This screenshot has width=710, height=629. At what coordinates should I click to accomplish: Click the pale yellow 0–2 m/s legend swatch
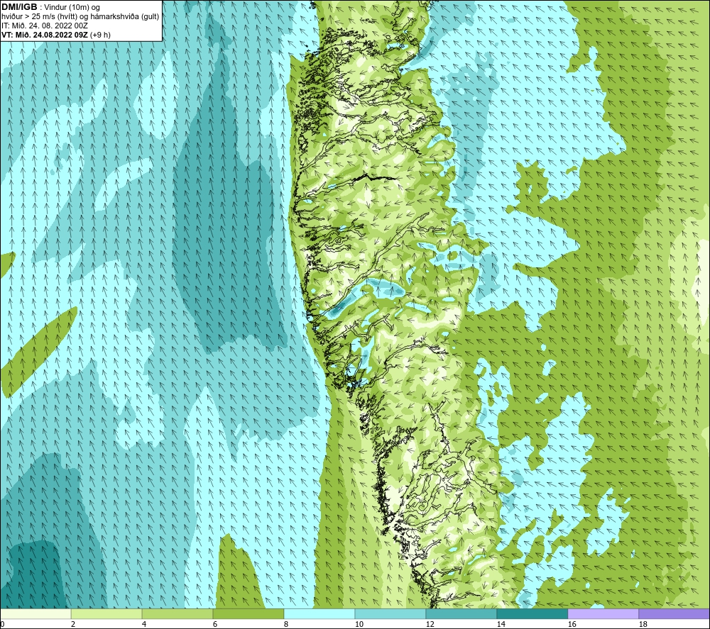pos(35,613)
